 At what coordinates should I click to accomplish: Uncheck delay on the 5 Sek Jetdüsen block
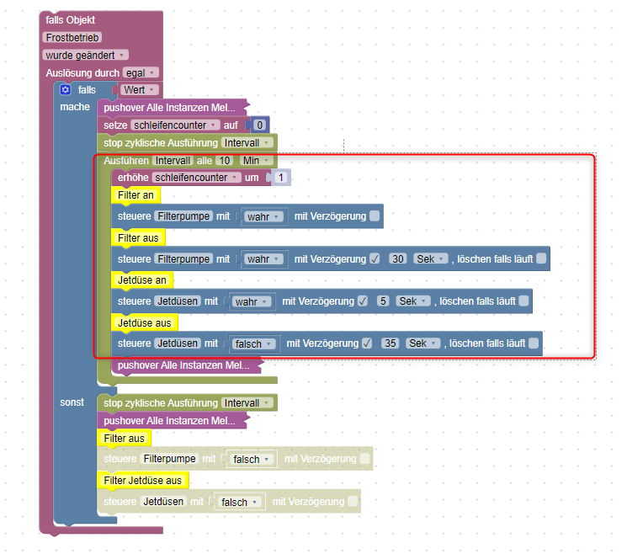363,301
